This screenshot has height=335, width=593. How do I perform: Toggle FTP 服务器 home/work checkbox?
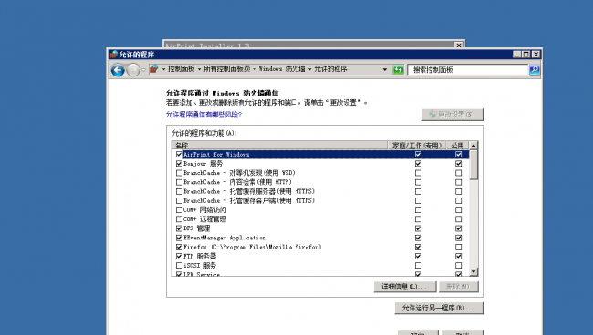pyautogui.click(x=418, y=256)
